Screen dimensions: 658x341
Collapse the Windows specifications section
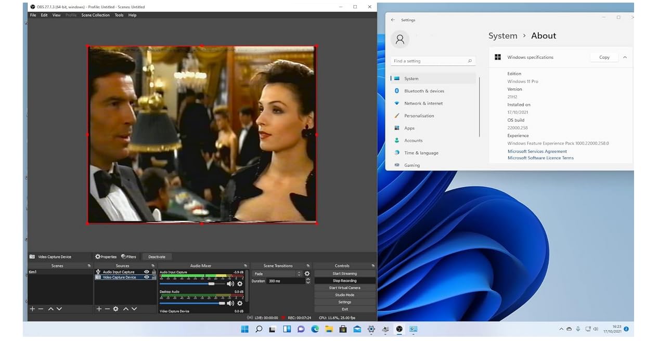point(625,57)
